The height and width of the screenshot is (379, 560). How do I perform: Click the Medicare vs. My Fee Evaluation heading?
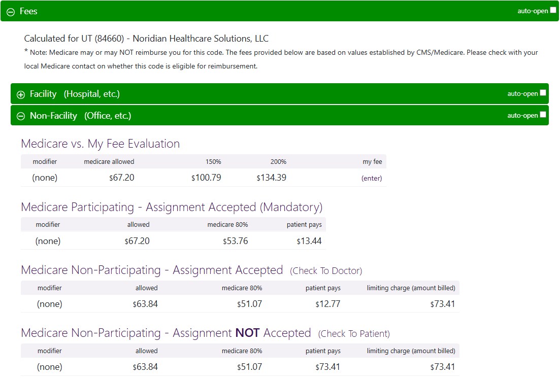(x=101, y=144)
